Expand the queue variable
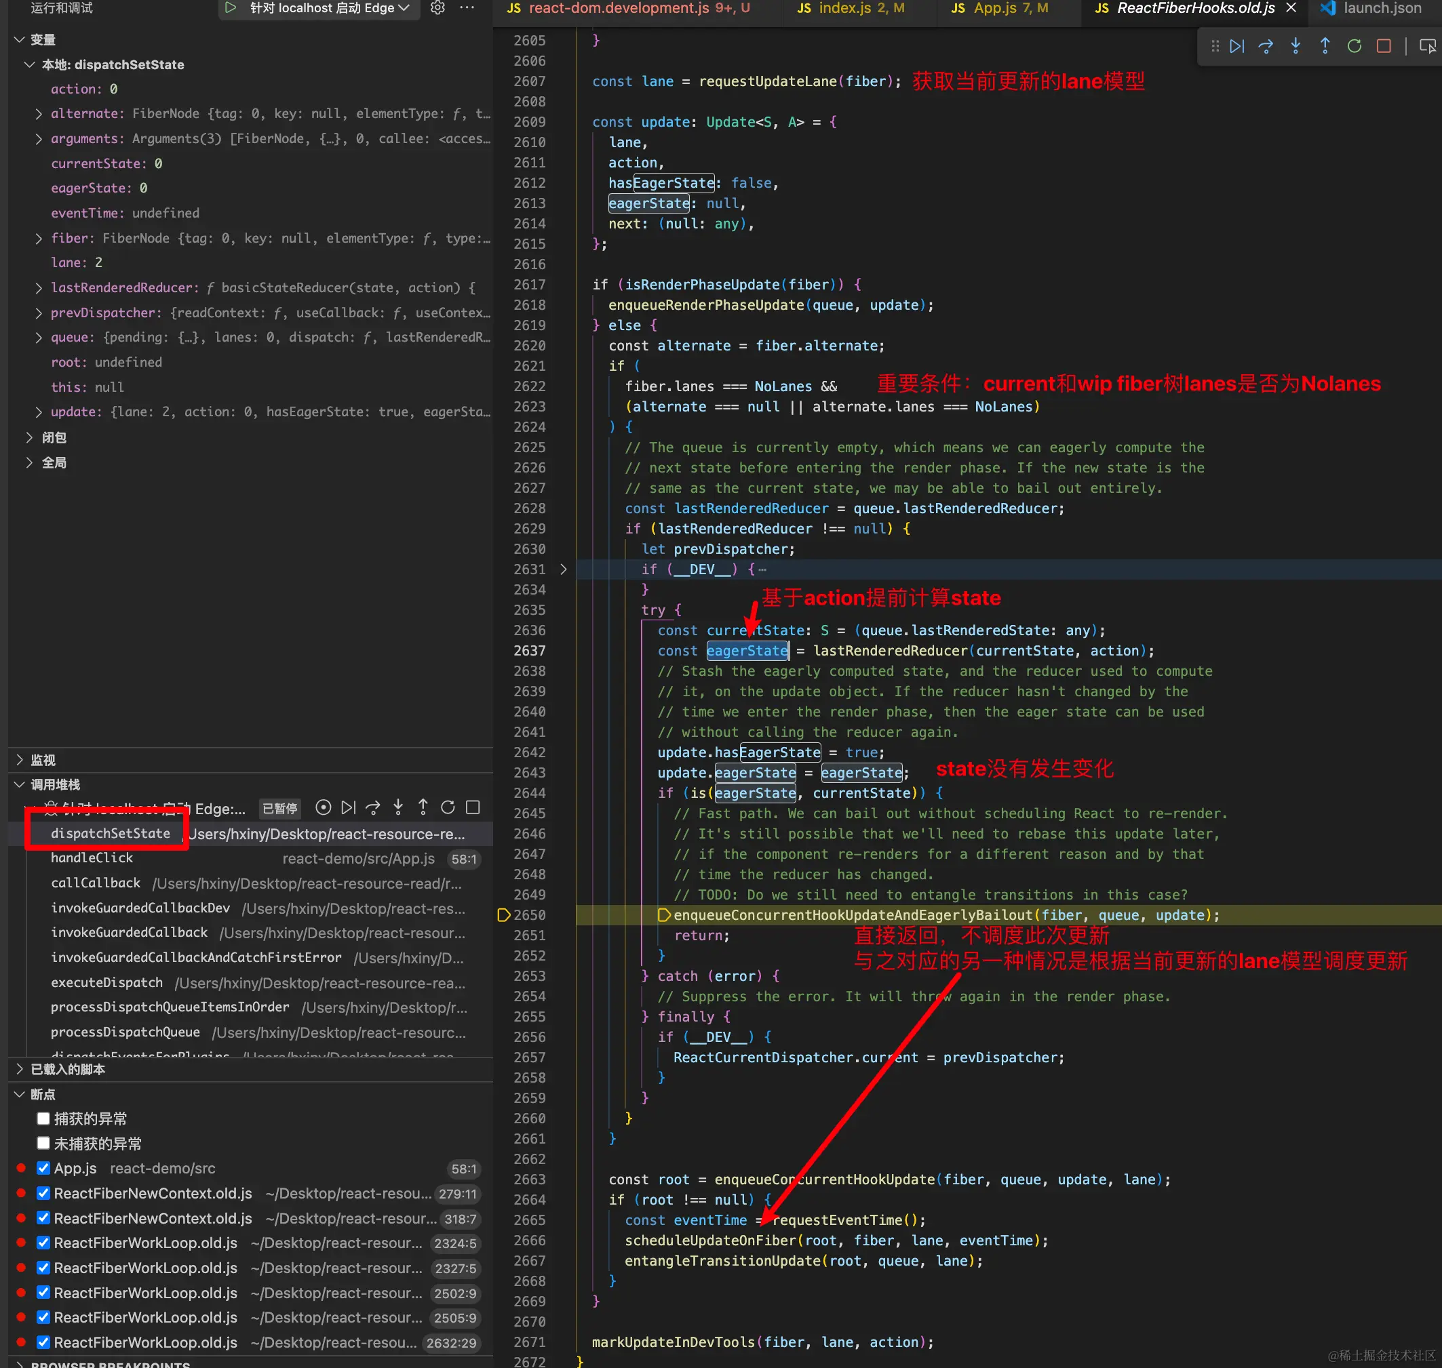This screenshot has width=1442, height=1368. pos(39,338)
